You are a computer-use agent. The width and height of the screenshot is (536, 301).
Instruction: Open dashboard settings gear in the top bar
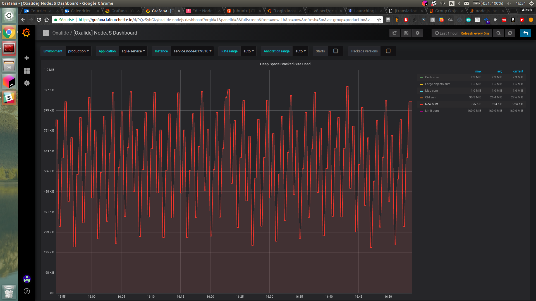(x=418, y=33)
